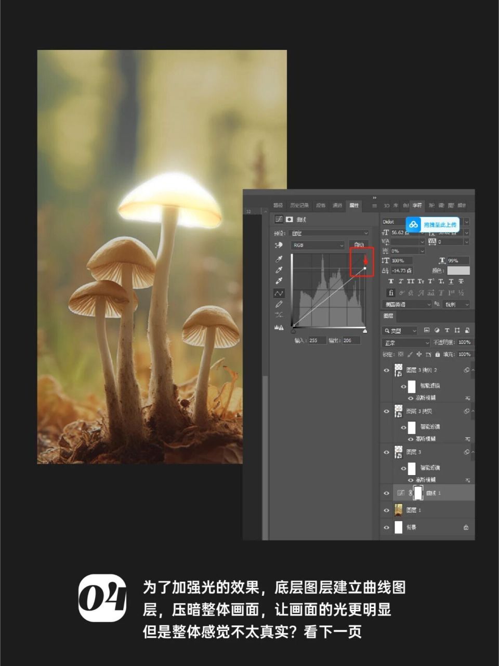Switch to the 路径 tab
This screenshot has height=666, width=499.
click(x=279, y=206)
